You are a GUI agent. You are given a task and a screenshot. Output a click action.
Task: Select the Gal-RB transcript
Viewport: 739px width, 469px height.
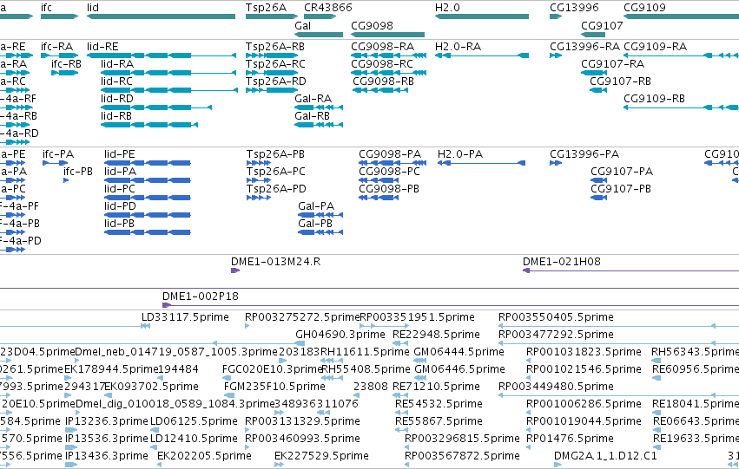click(319, 125)
